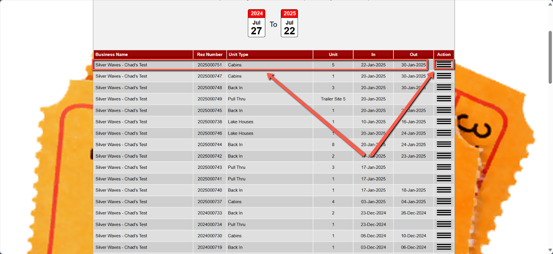This screenshot has width=553, height=254.
Task: Select Rez Number 2025000747 cell
Action: click(x=210, y=76)
